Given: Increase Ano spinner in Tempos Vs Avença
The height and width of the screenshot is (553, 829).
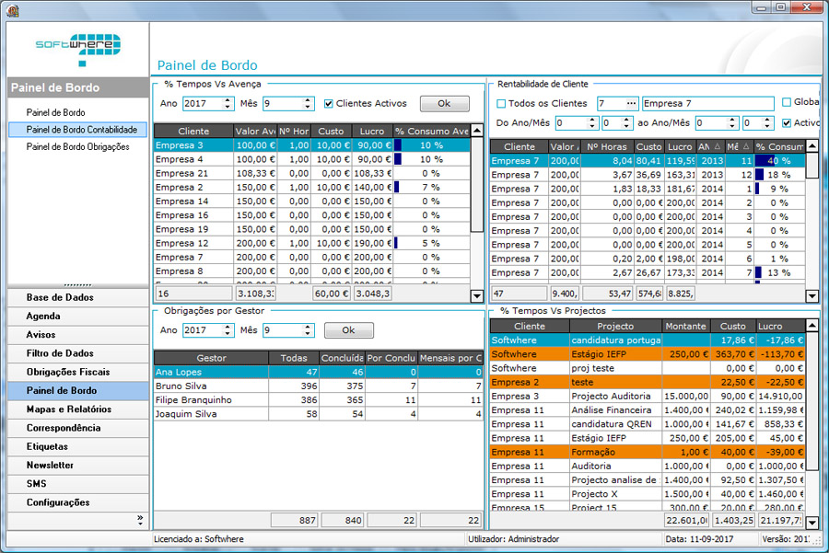Looking at the screenshot, I should click(228, 99).
